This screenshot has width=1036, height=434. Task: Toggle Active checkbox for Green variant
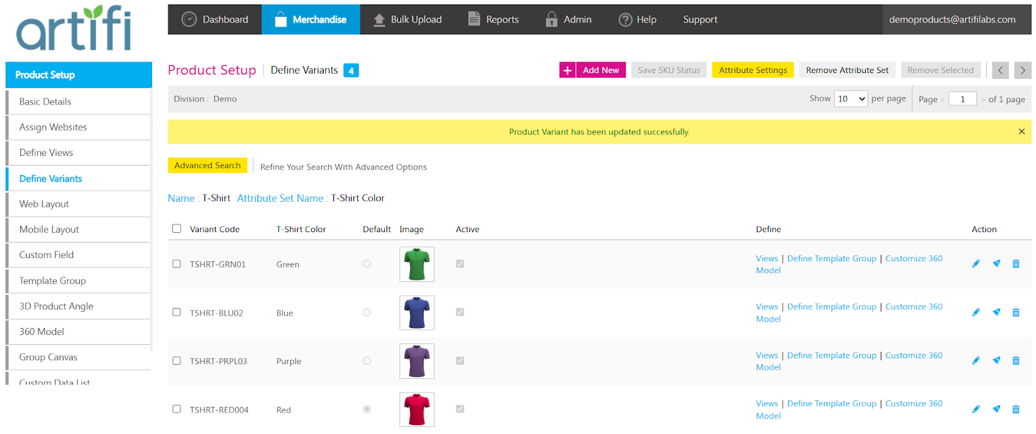(x=460, y=264)
